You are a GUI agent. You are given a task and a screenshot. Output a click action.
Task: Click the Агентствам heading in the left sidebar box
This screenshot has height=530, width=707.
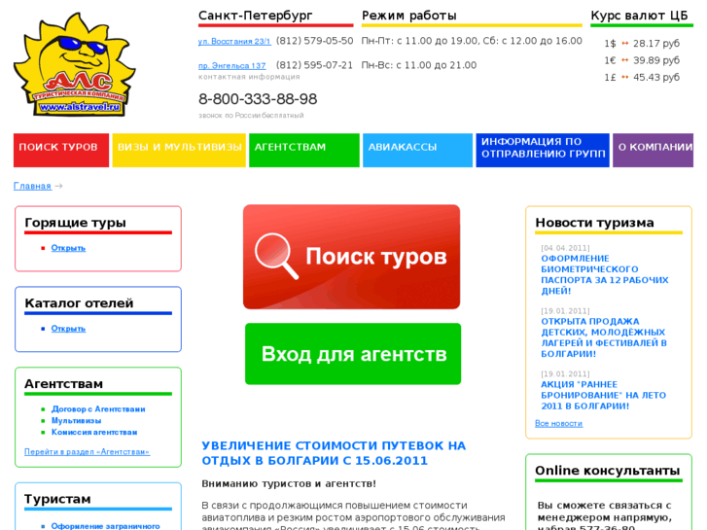point(63,384)
